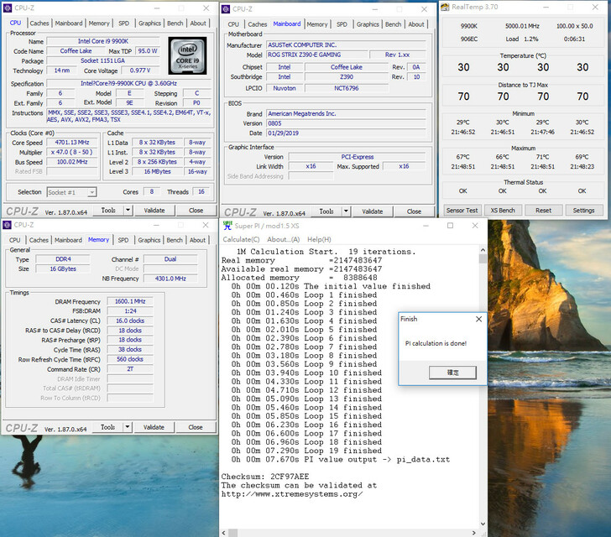Viewport: 611px width, 537px height.
Task: Switch to SPD tab in Mainboard CPU-Z window
Action: (x=342, y=24)
